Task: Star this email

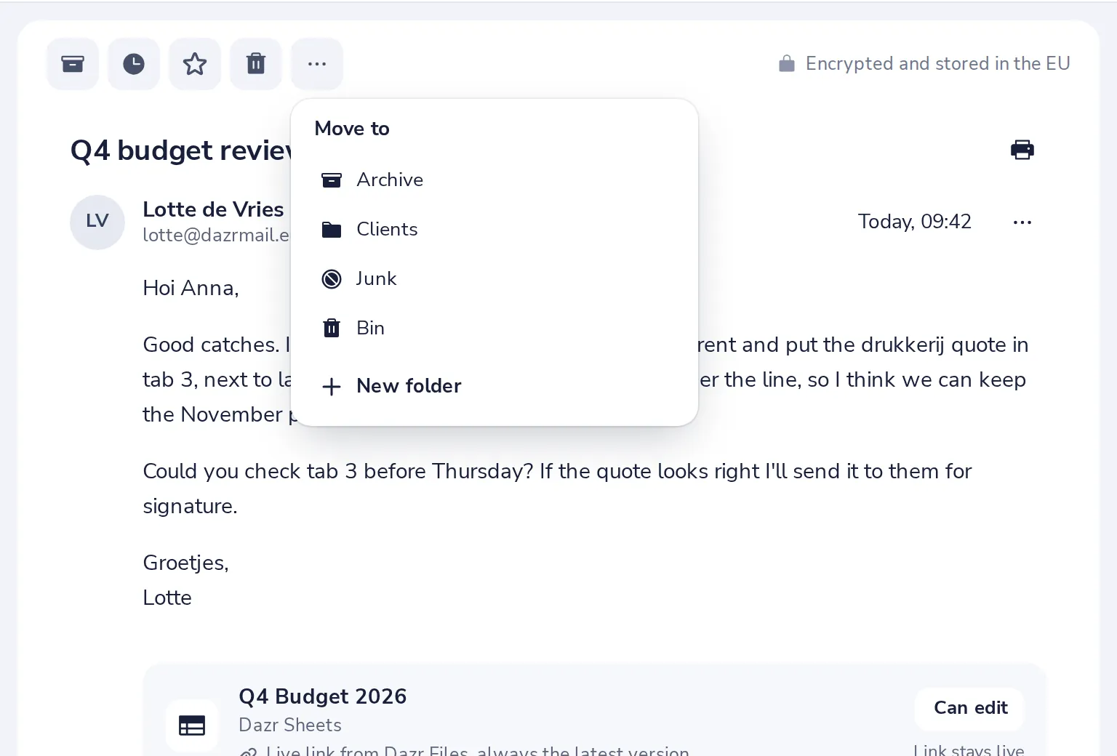Action: 195,64
